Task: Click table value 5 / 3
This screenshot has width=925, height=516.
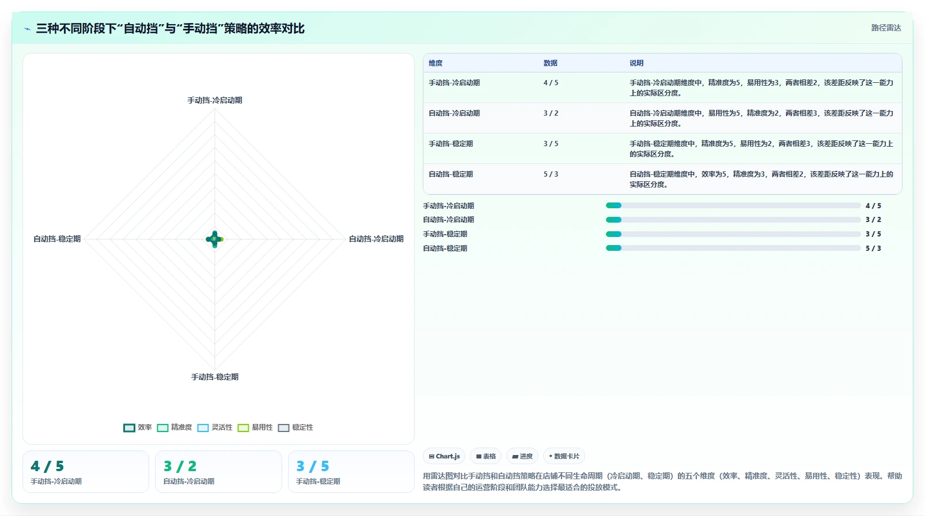Action: click(551, 174)
